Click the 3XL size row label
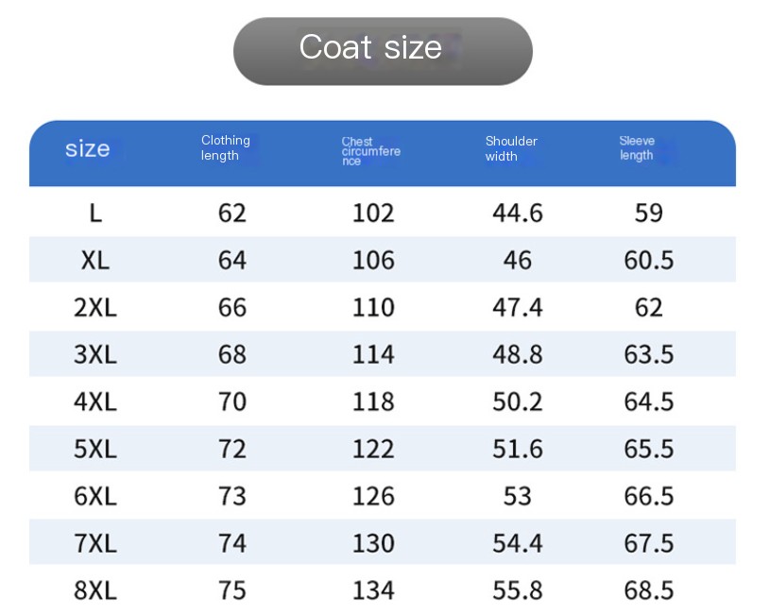Viewport: 770px width, 615px height. pyautogui.click(x=95, y=354)
